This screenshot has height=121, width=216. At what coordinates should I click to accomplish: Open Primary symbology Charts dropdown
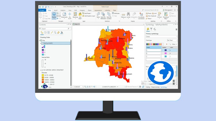pyautogui.click(x=162, y=37)
